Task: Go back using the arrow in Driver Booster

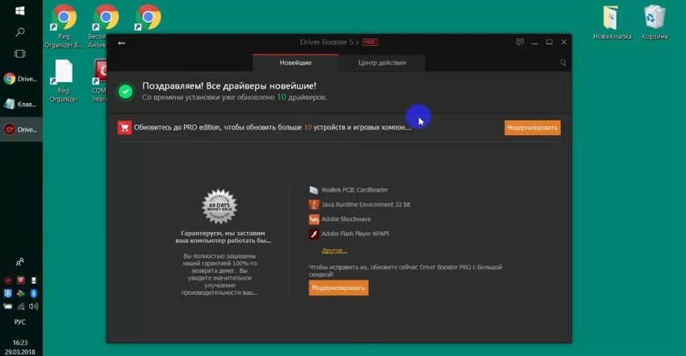Action: pyautogui.click(x=122, y=43)
